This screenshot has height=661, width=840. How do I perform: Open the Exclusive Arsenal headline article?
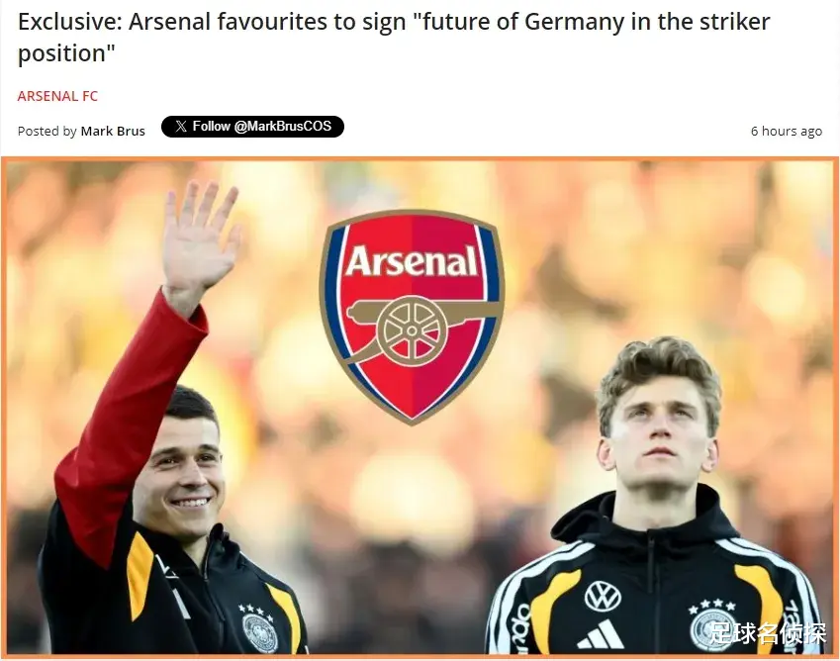(x=394, y=38)
